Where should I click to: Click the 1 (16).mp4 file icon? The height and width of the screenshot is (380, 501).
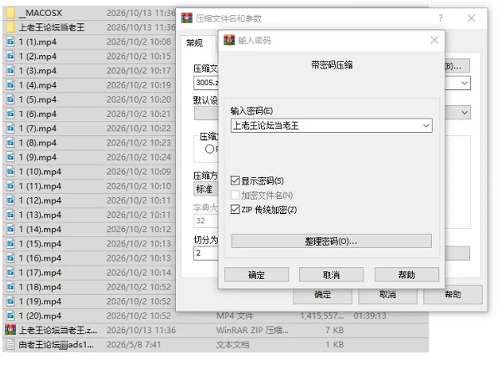[10, 258]
